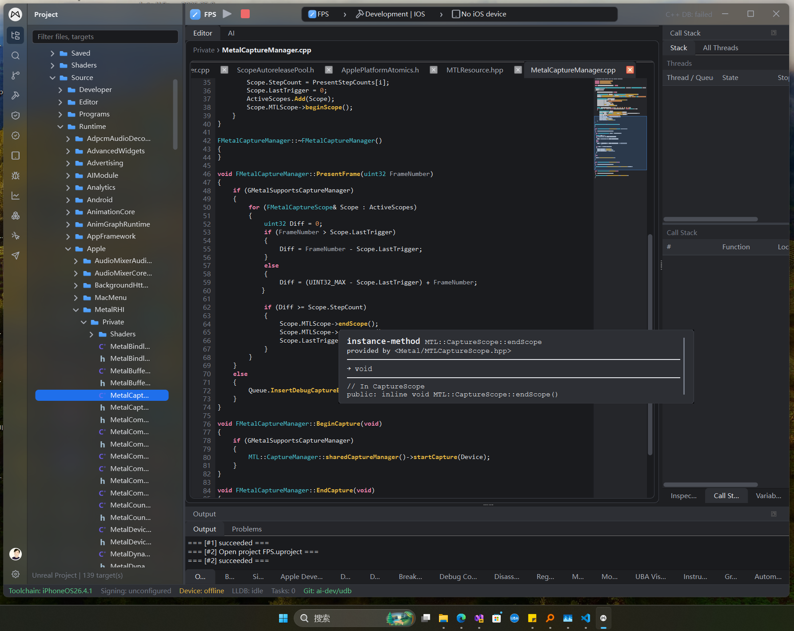The height and width of the screenshot is (631, 794).
Task: Close the MetalCaptureManager.cpp tab
Action: point(630,70)
